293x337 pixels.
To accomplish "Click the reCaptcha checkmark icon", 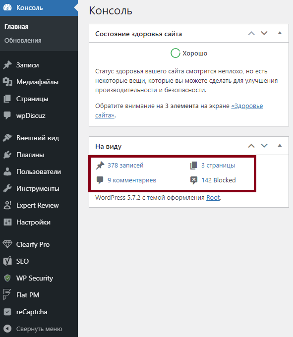I will click(7, 312).
